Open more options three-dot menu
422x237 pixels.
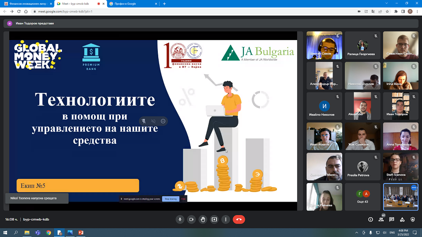click(x=226, y=220)
